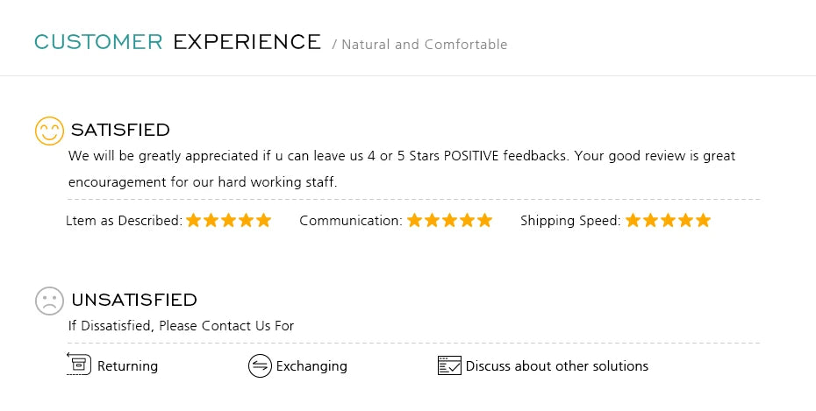Click the CUSTOMER EXPERIENCE title
816x411 pixels.
(x=177, y=42)
